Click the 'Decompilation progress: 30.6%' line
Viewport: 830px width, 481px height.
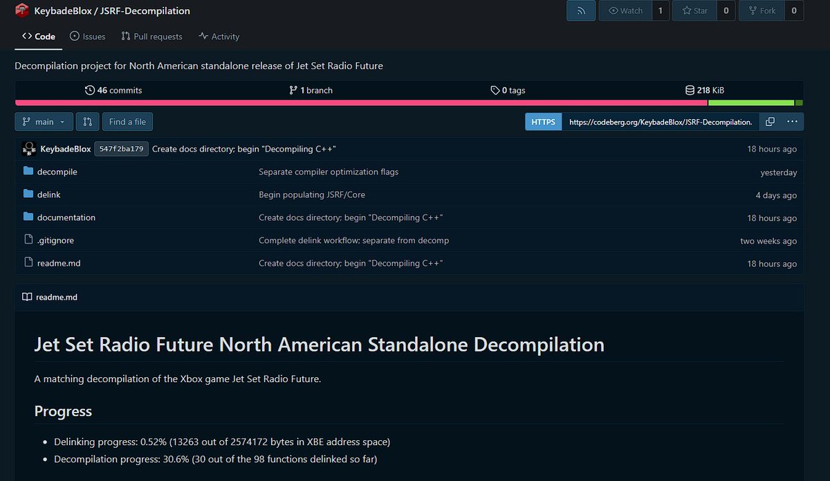(216, 459)
